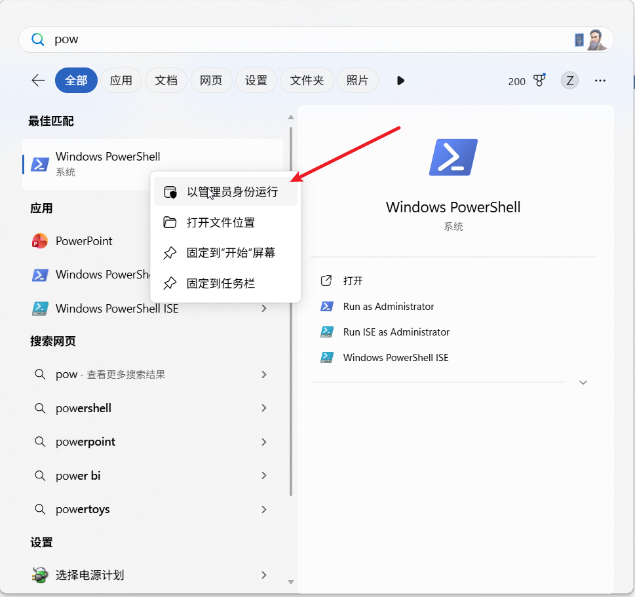Click the magnifier icon in the search box
Viewport: 635px width, 597px height.
click(37, 39)
